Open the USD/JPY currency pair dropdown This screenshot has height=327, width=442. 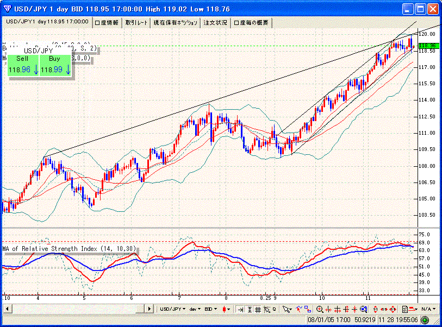coord(172,309)
